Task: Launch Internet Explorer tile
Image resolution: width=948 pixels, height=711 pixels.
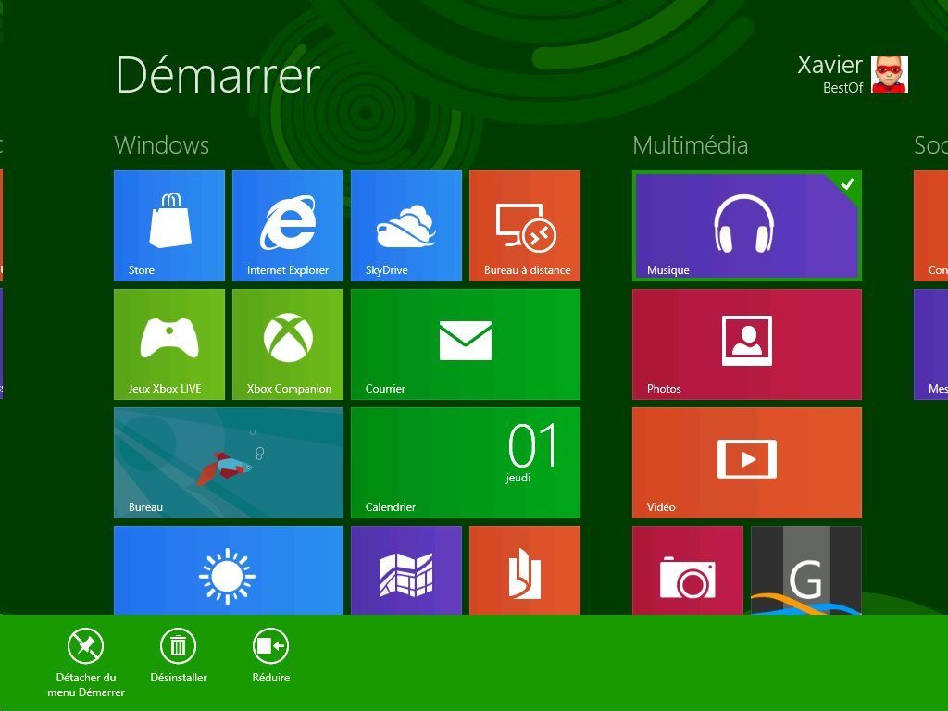Action: 288,226
